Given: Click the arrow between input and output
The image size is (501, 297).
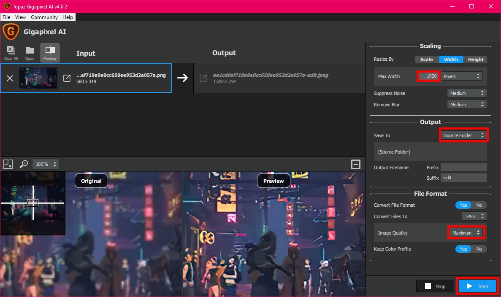Looking at the screenshot, I should [182, 78].
